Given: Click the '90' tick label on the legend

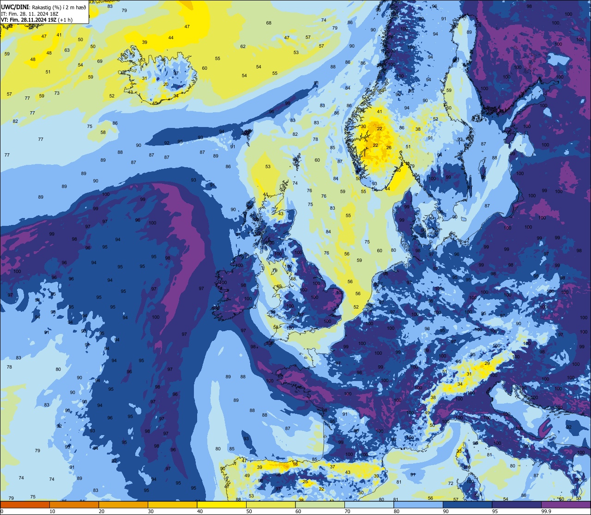Looking at the screenshot, I should tap(446, 511).
